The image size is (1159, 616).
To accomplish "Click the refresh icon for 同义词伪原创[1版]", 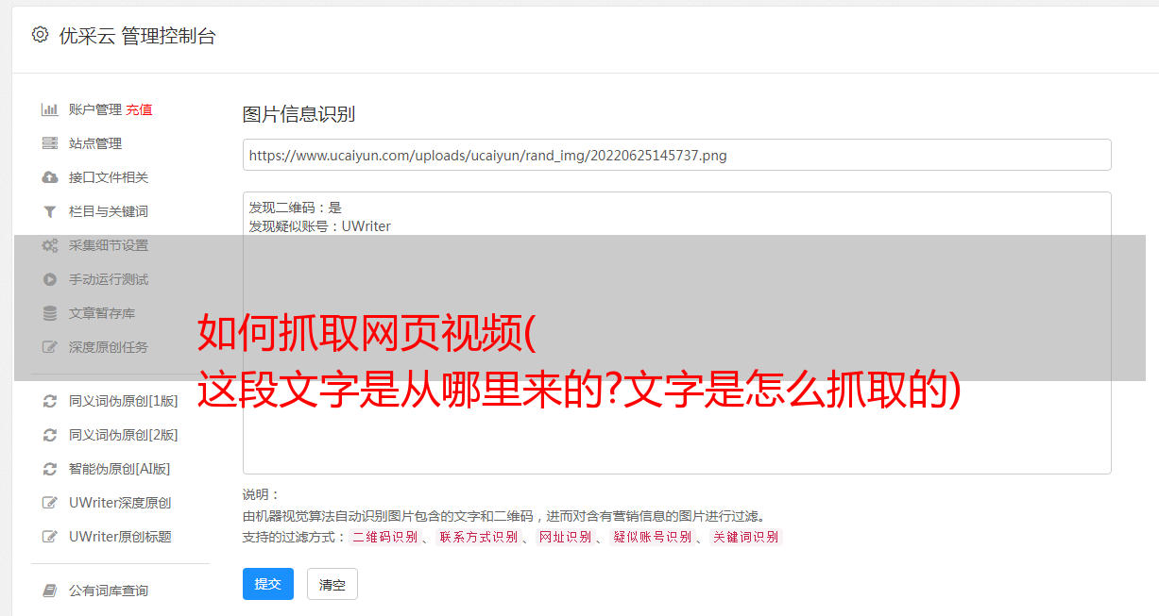I will tap(50, 401).
